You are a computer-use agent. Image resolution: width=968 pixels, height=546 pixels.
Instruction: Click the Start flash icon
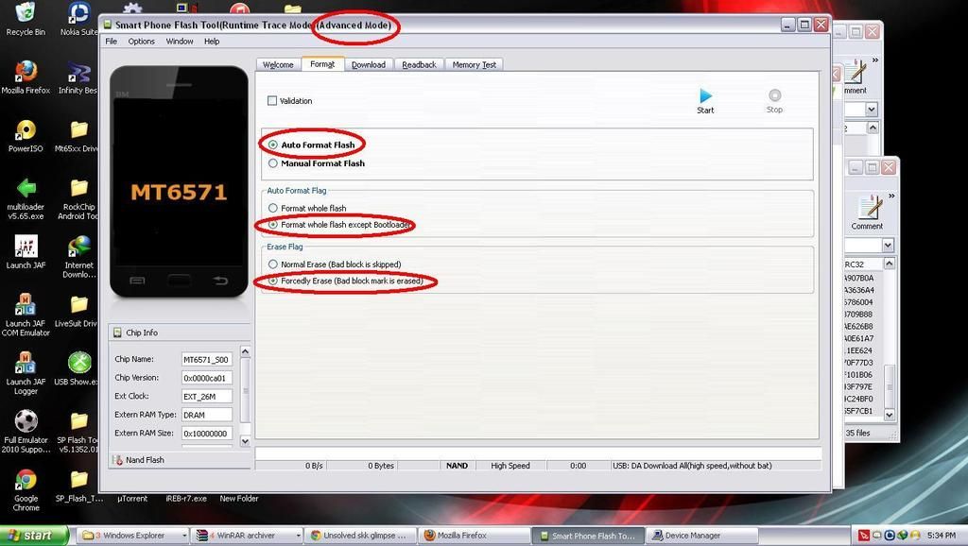(x=705, y=96)
